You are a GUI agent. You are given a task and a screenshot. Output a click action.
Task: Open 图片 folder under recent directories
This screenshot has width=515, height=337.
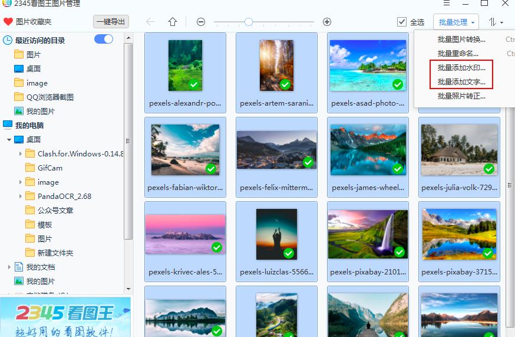click(x=33, y=54)
